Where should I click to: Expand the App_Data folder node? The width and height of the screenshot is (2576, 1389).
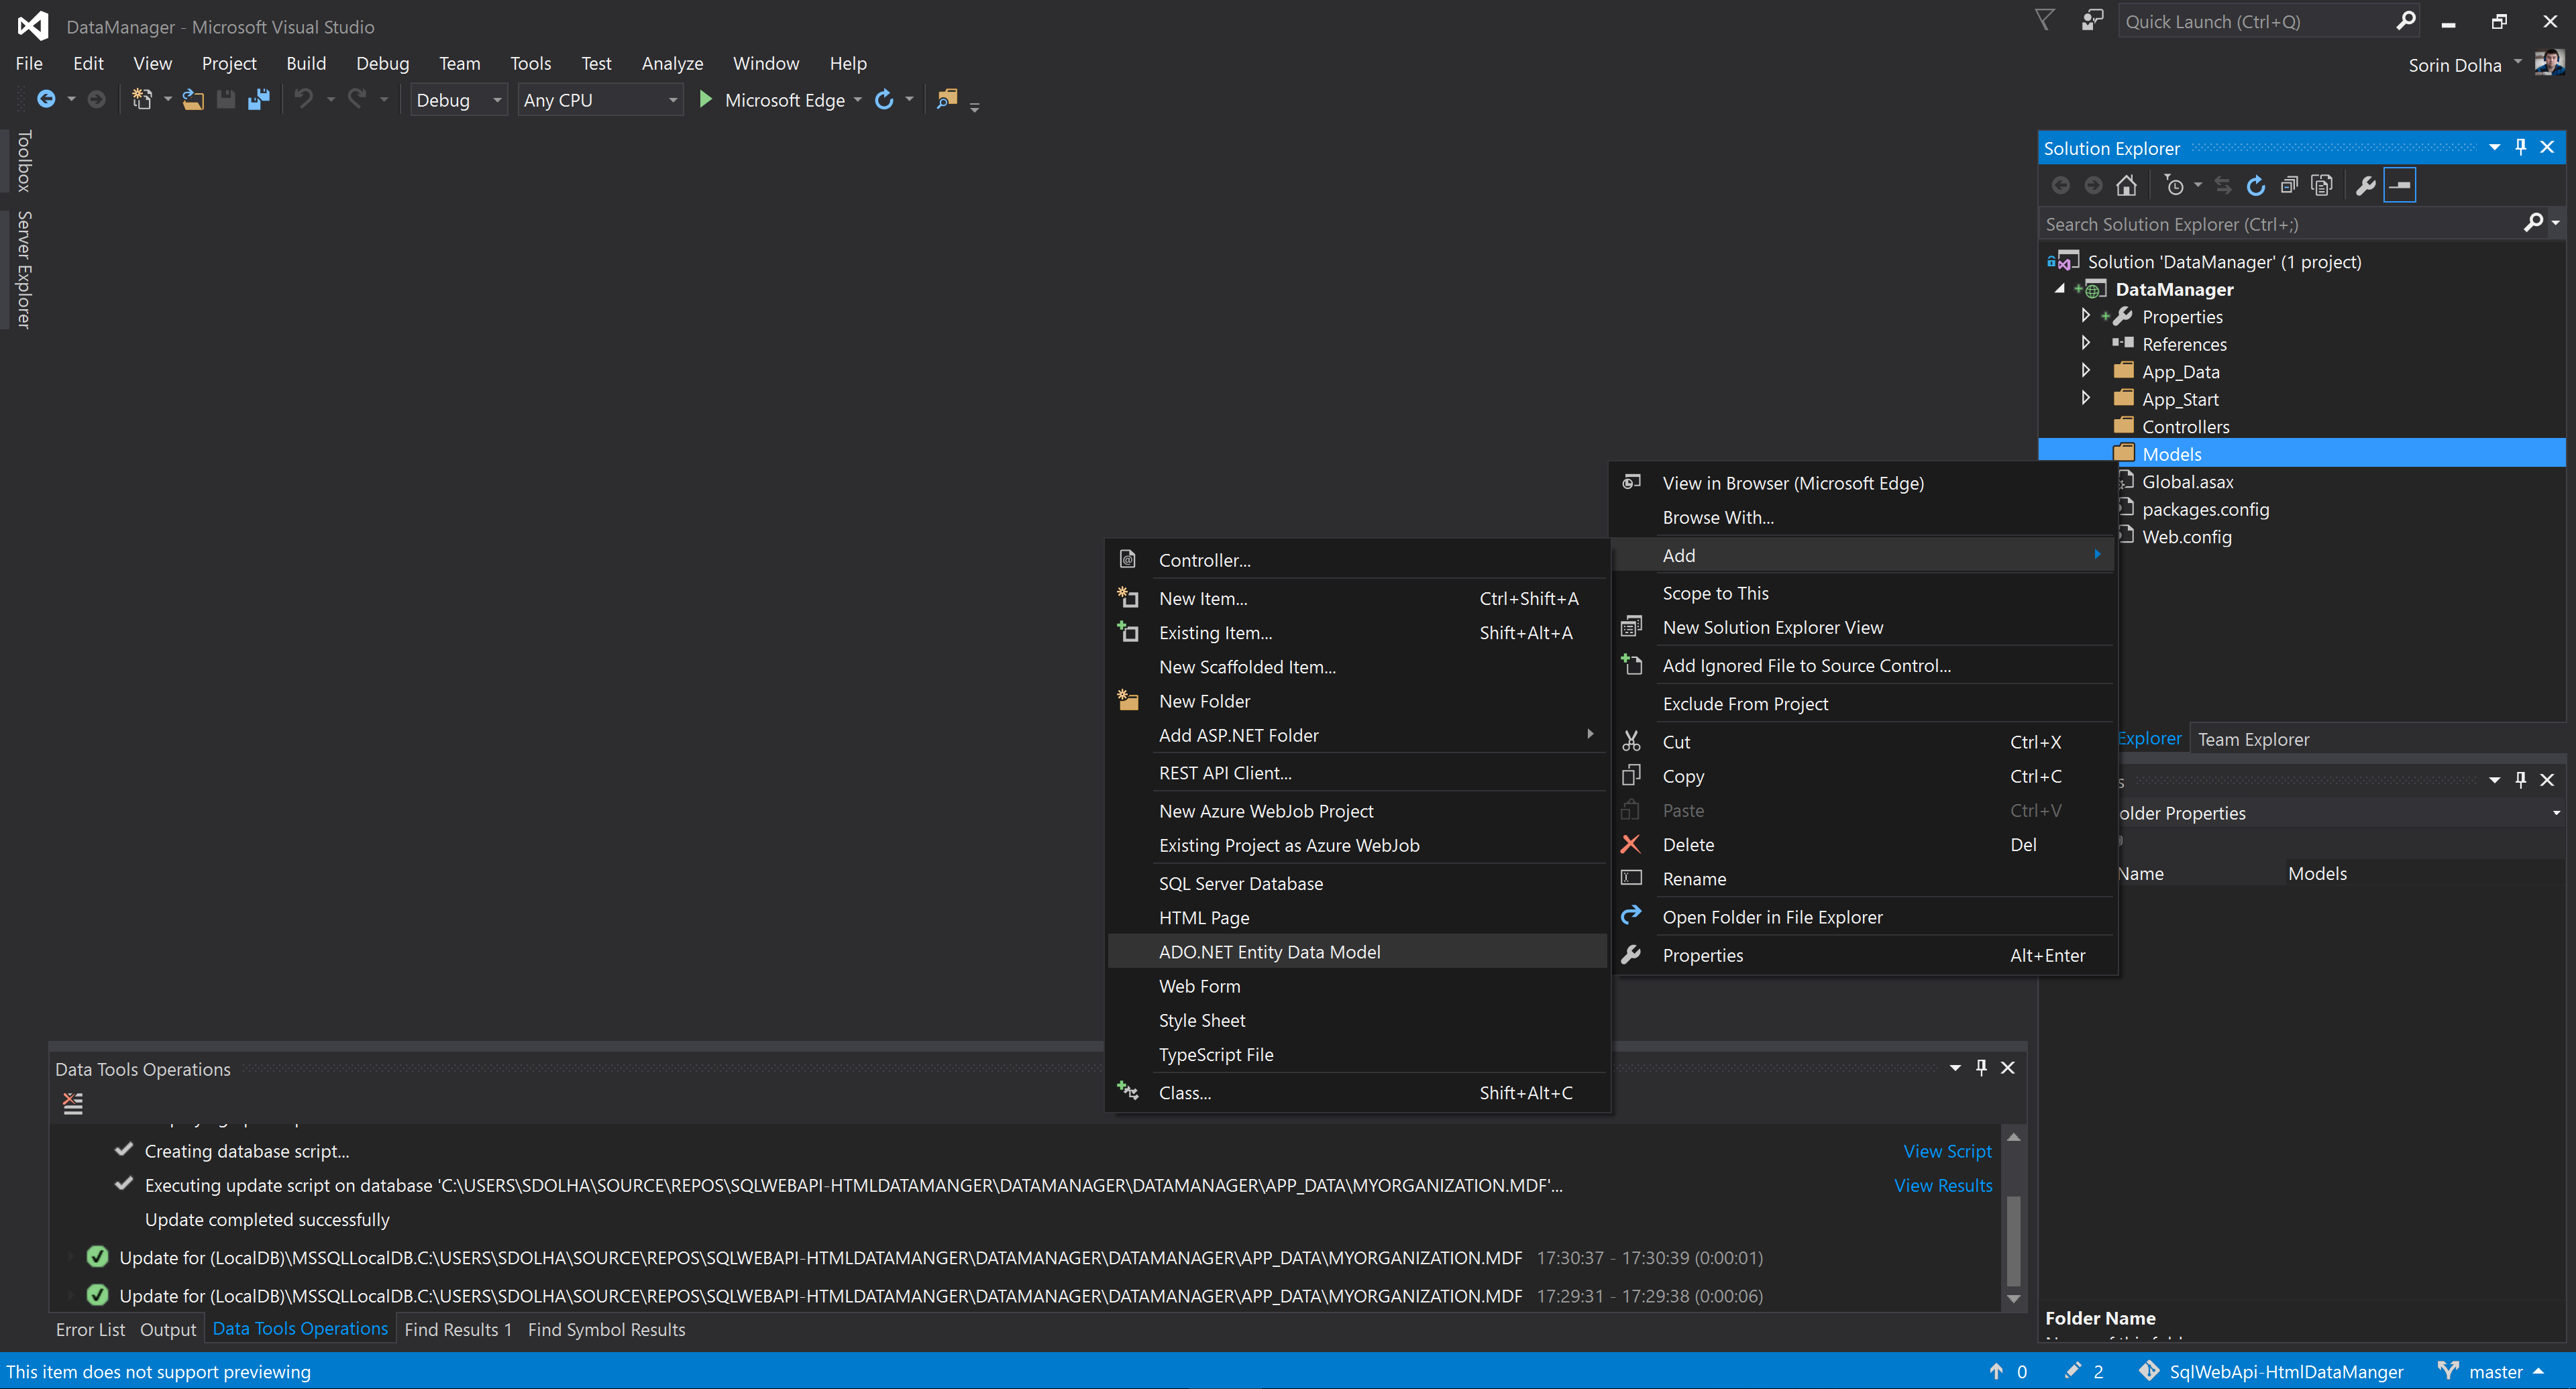click(x=2086, y=370)
